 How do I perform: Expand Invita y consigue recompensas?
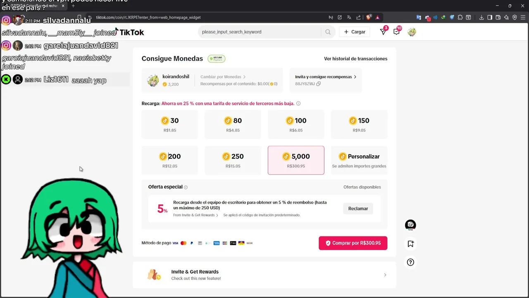point(326,77)
